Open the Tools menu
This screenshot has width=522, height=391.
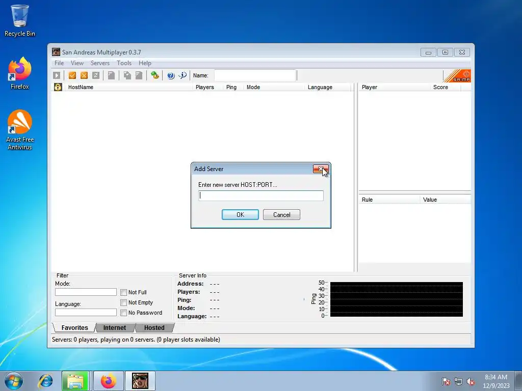(124, 63)
